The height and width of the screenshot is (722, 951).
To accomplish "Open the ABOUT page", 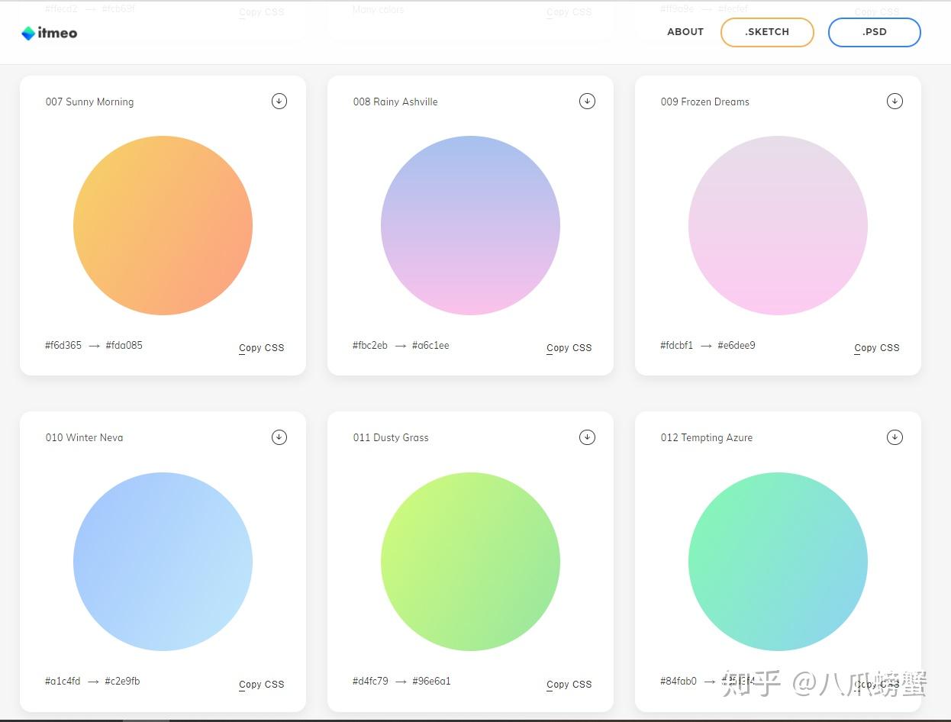I will (685, 32).
